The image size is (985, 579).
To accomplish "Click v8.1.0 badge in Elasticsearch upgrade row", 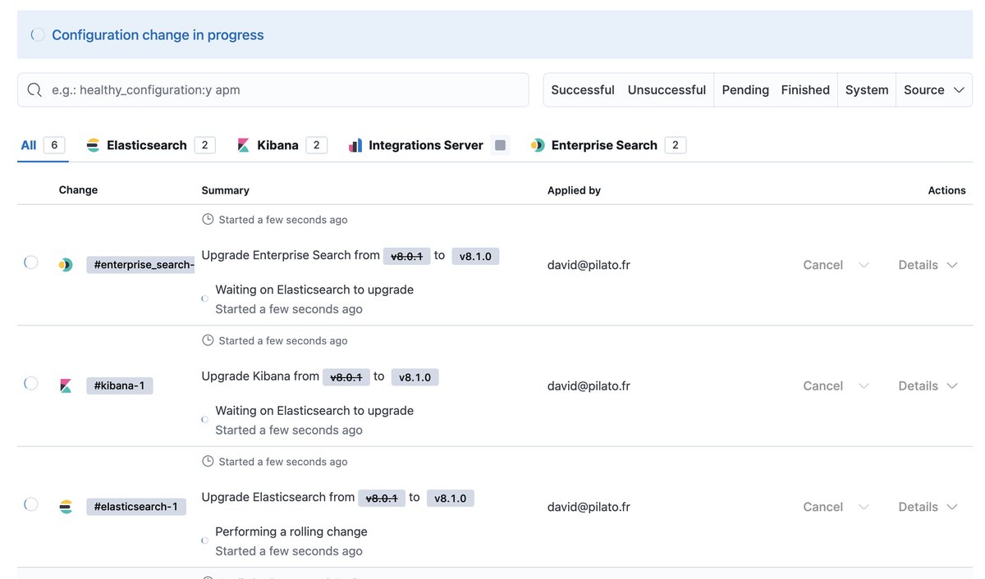I will [x=451, y=498].
